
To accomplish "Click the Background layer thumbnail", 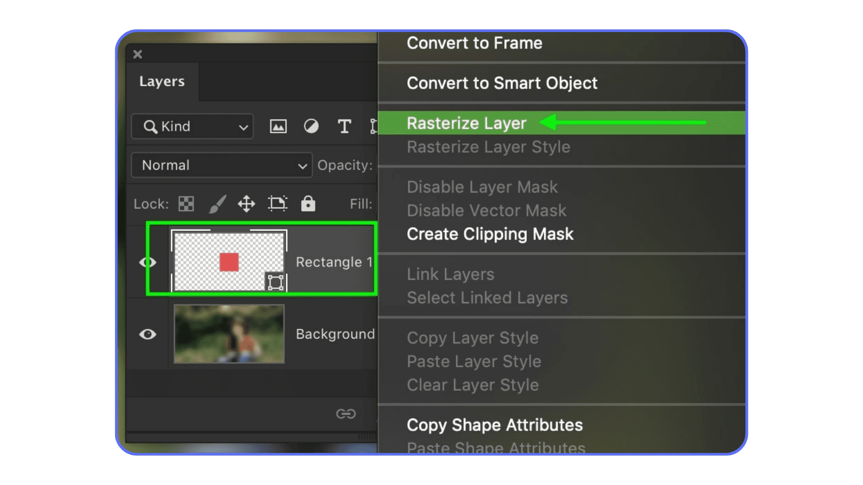I will click(x=229, y=334).
